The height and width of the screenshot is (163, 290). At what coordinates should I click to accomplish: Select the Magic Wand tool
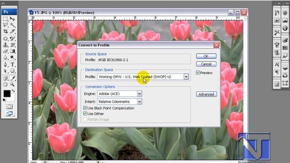pos(12,25)
